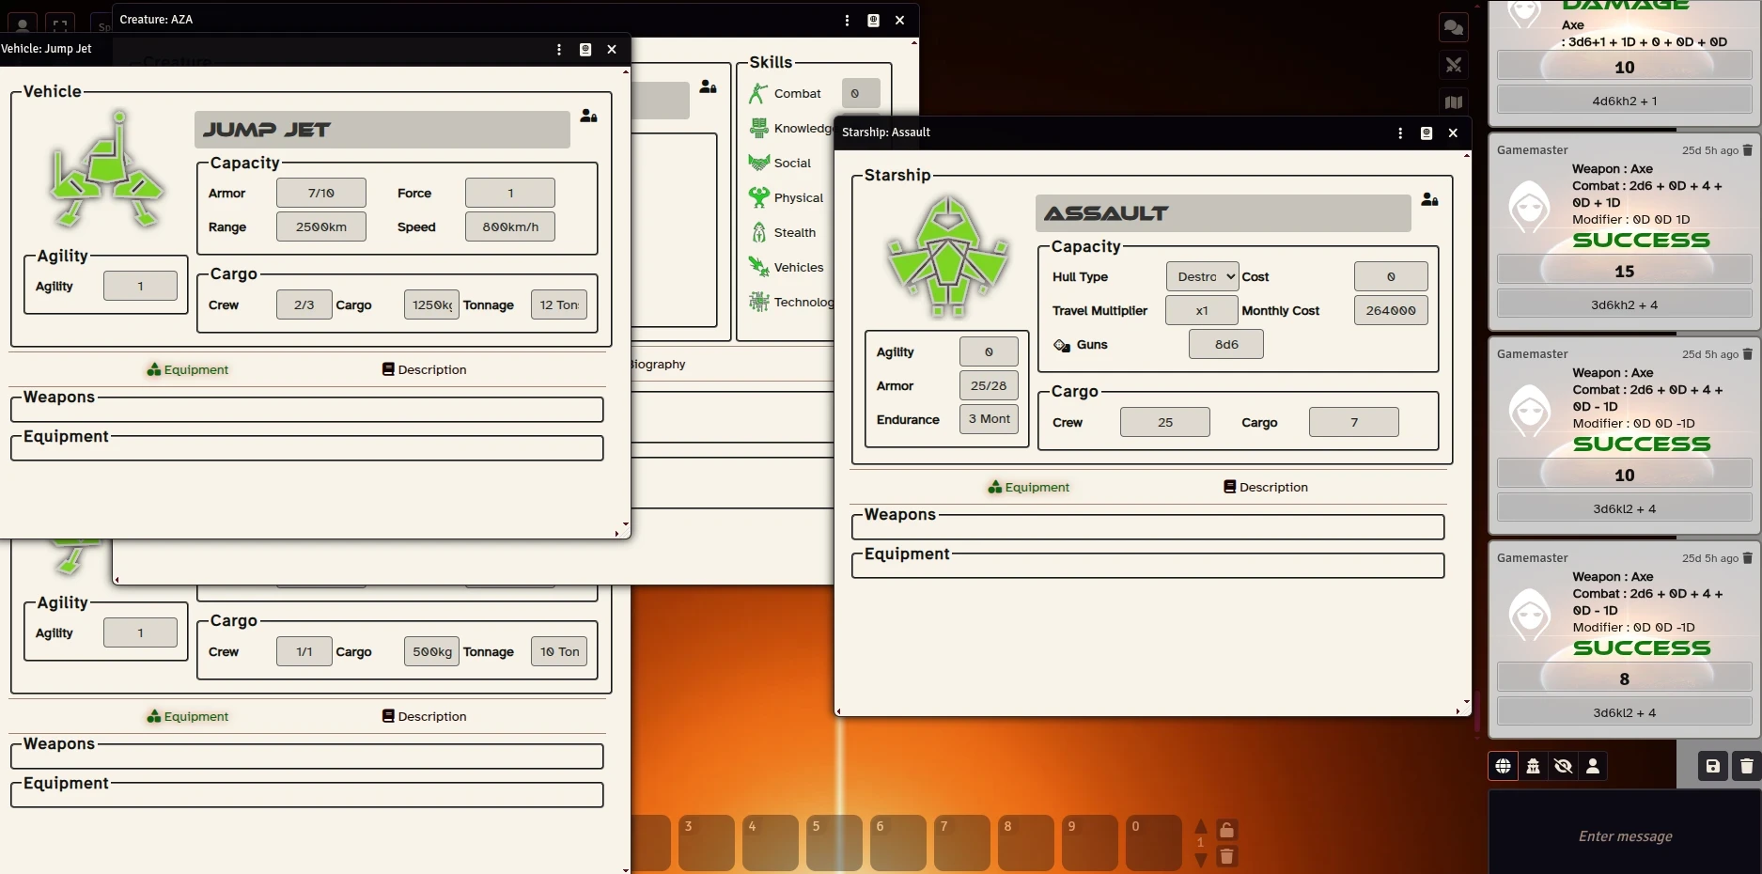Screen dimensions: 1762x874
Task: Click the 3d6kh2 + 4 roll formula
Action: tap(1624, 304)
